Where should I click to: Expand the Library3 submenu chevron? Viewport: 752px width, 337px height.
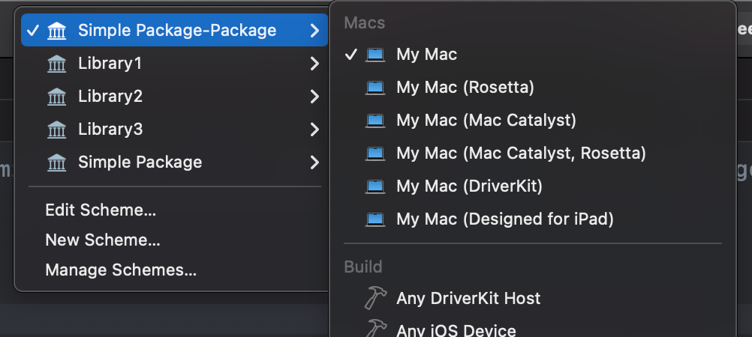[x=314, y=130]
